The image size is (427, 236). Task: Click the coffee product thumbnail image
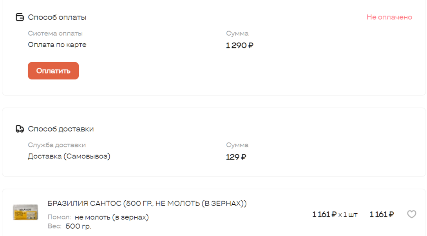click(x=25, y=212)
